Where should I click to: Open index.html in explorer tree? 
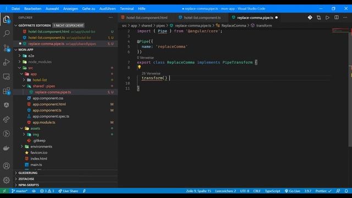coord(38,158)
